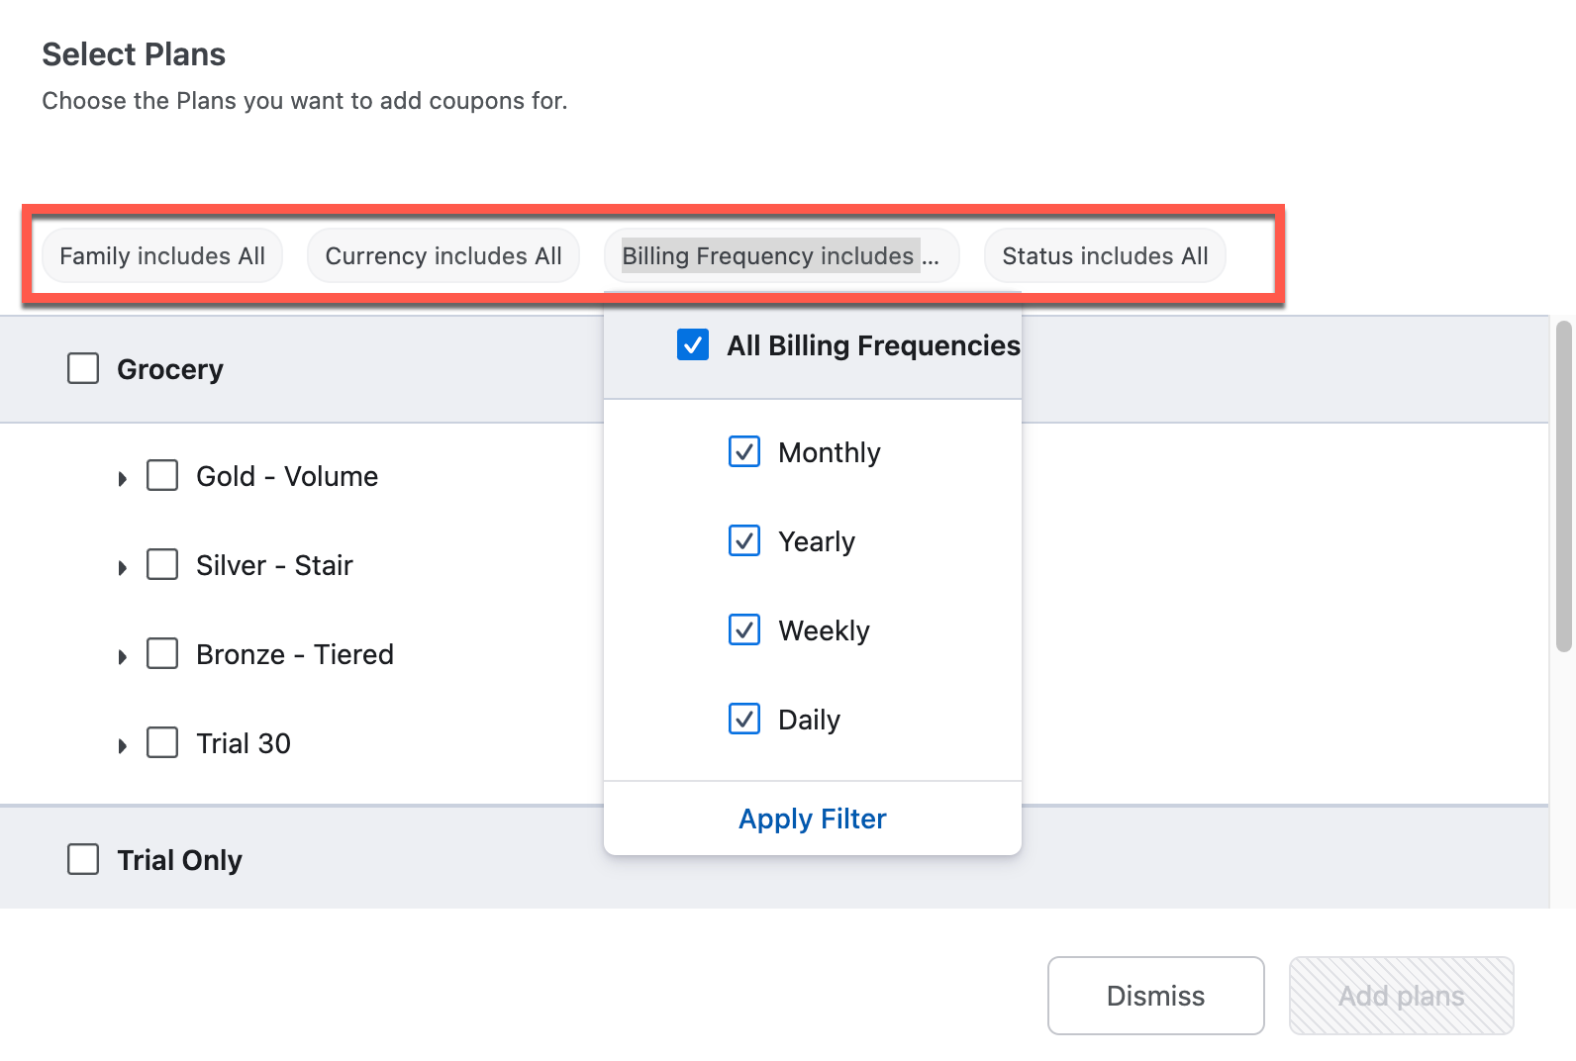Disable the Daily billing frequency
The image size is (1576, 1061).
[744, 720]
